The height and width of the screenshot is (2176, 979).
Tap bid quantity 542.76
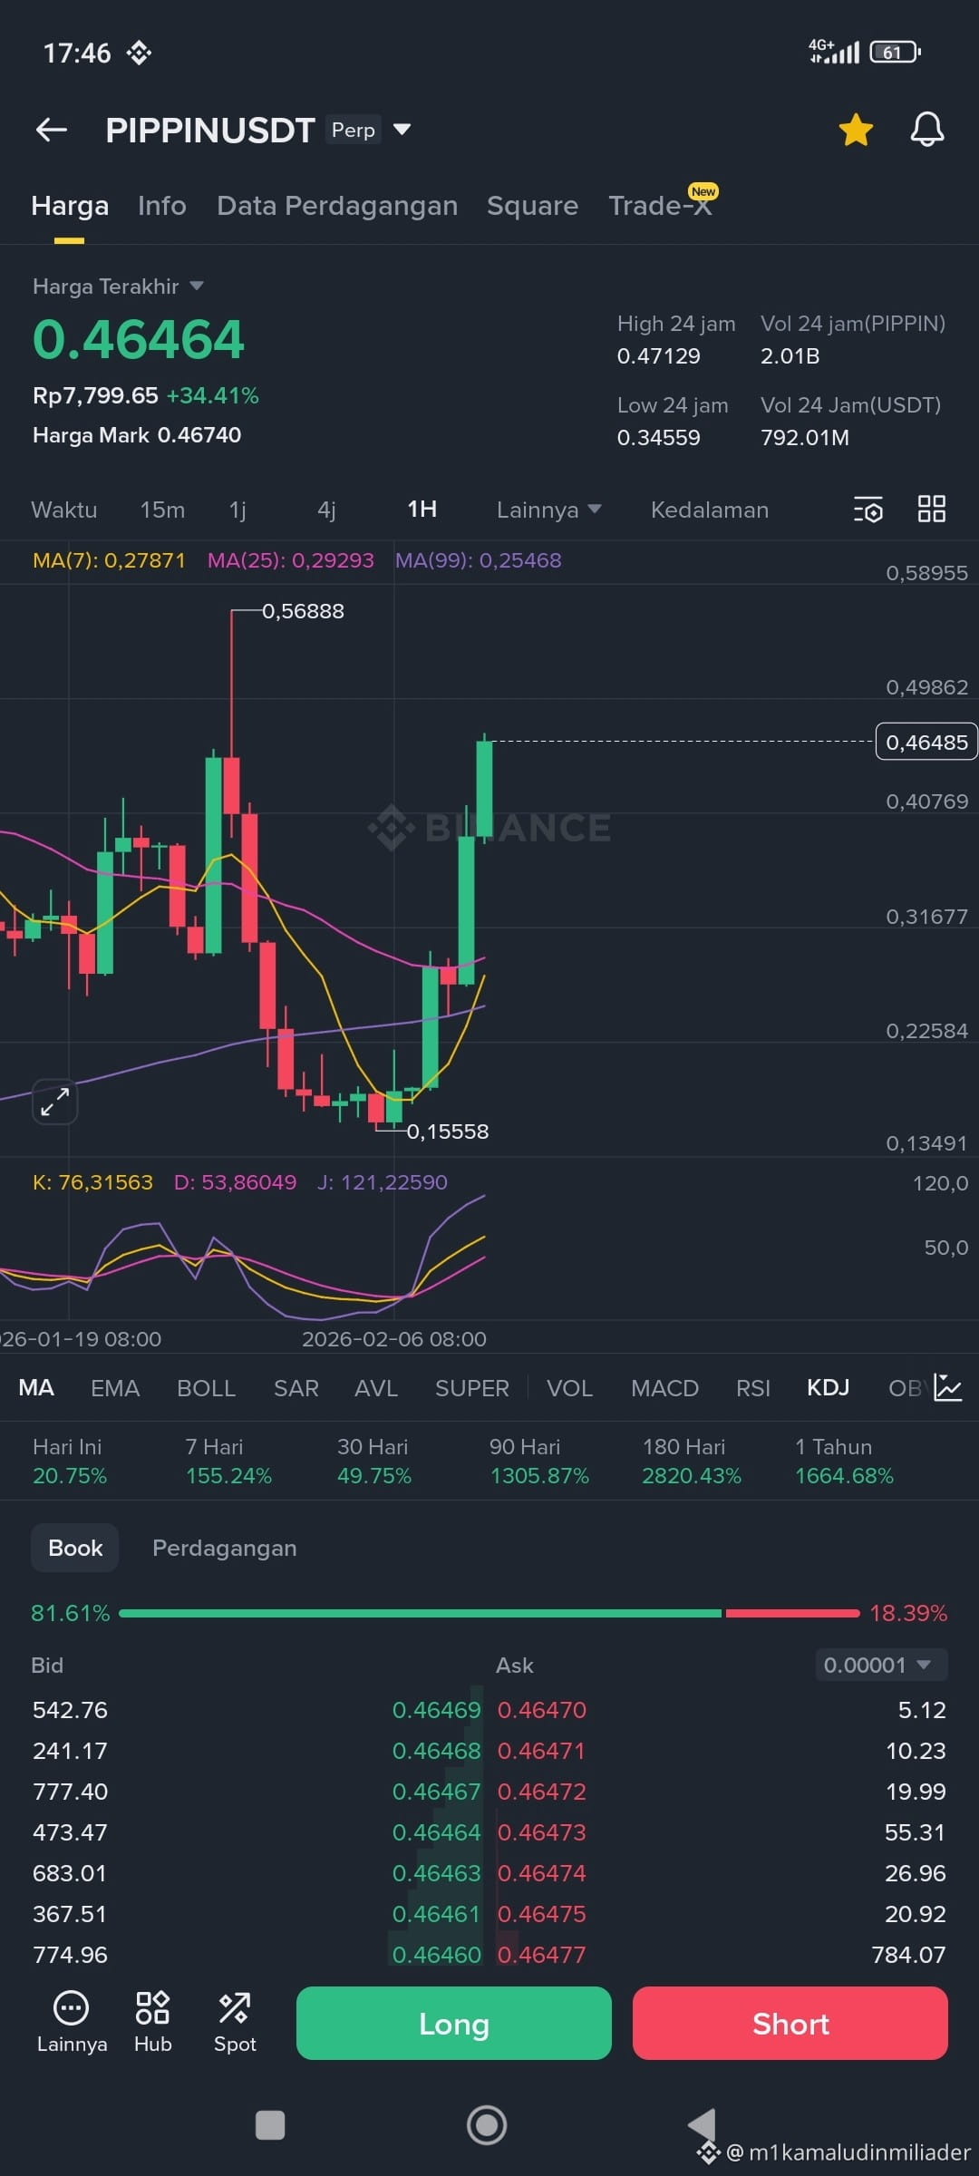tap(71, 1710)
